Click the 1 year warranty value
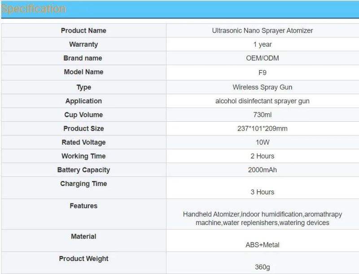Image resolution: width=359 pixels, height=274 pixels. click(263, 44)
